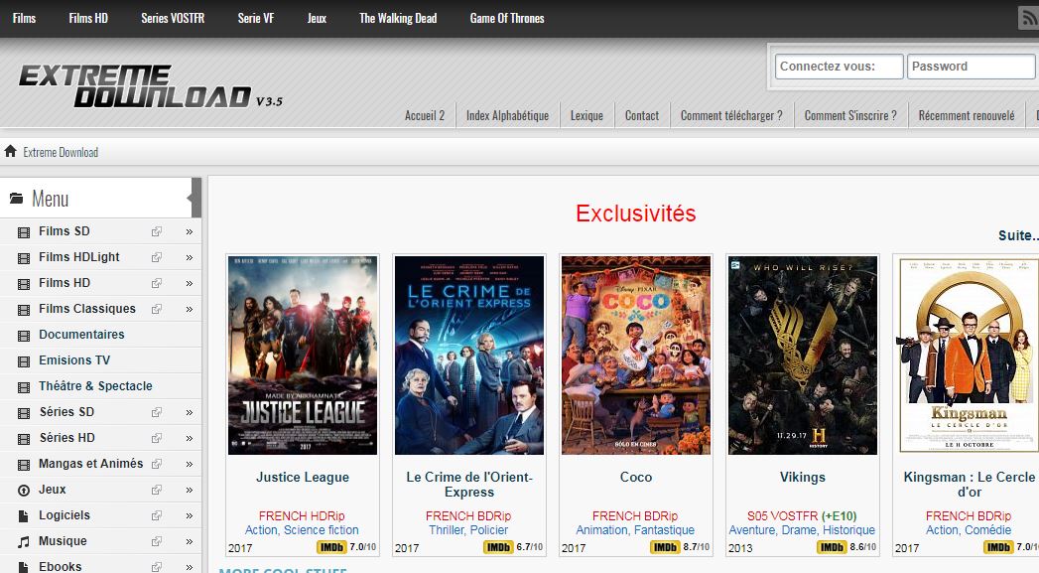Open the Justice League poster thumbnail
The width and height of the screenshot is (1039, 573).
click(303, 356)
